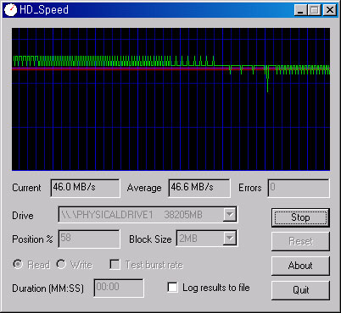This screenshot has width=341, height=313.
Task: Stop the running speed test
Action: click(x=300, y=217)
